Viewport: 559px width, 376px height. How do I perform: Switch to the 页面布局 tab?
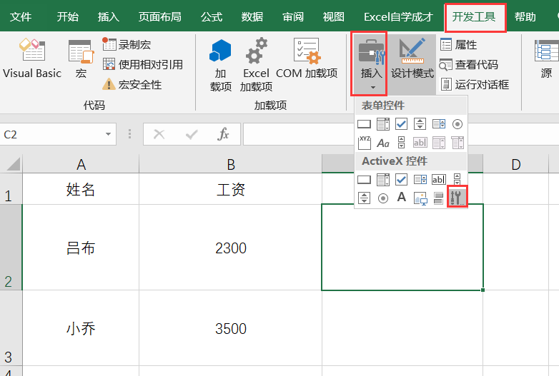(159, 16)
